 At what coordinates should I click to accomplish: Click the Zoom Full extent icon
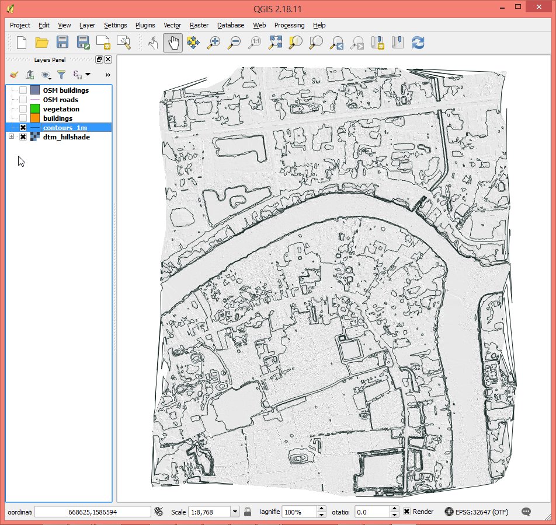coord(275,43)
